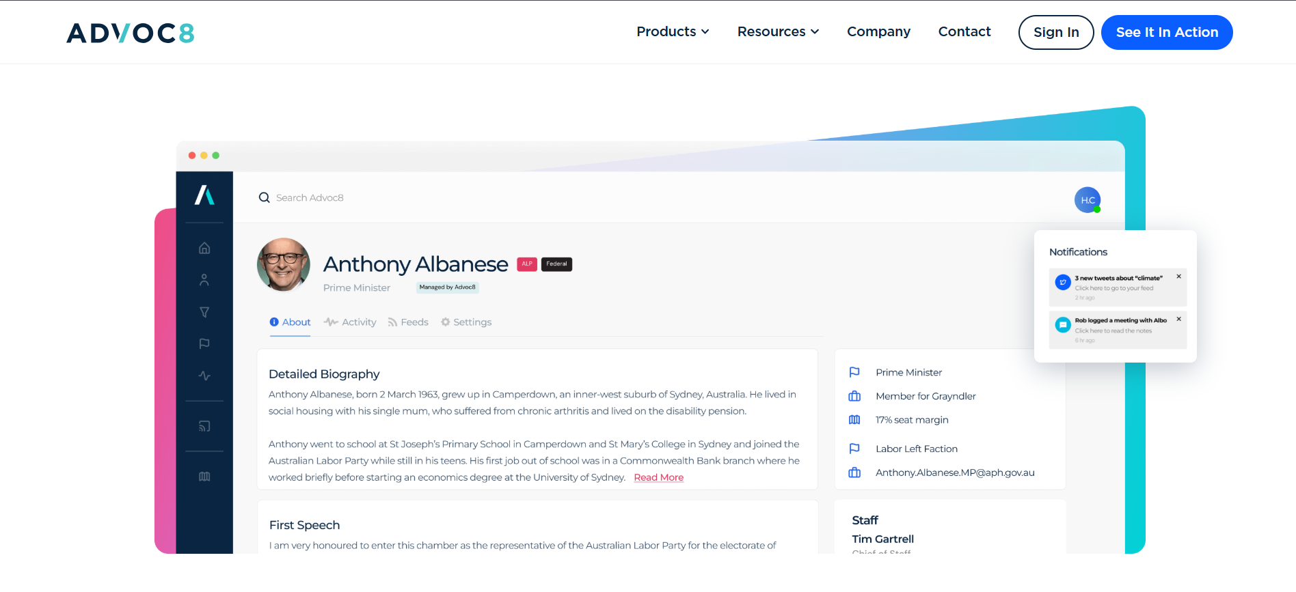Click the Anthony.Albanese.MP@aph.gov.au email

(x=955, y=473)
